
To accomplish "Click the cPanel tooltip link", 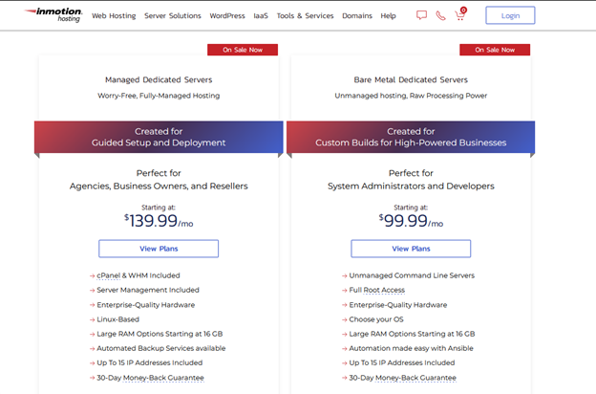I will (x=108, y=275).
